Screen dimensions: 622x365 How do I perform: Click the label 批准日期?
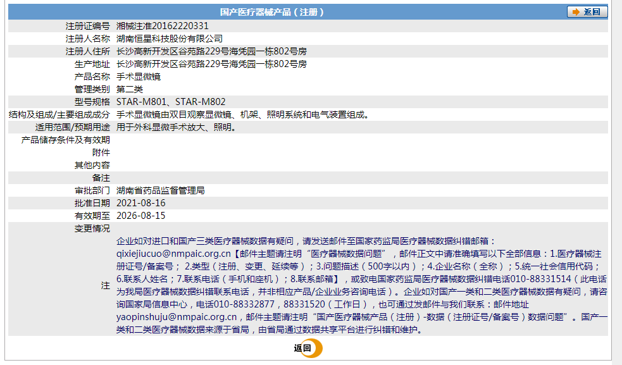pyautogui.click(x=92, y=203)
